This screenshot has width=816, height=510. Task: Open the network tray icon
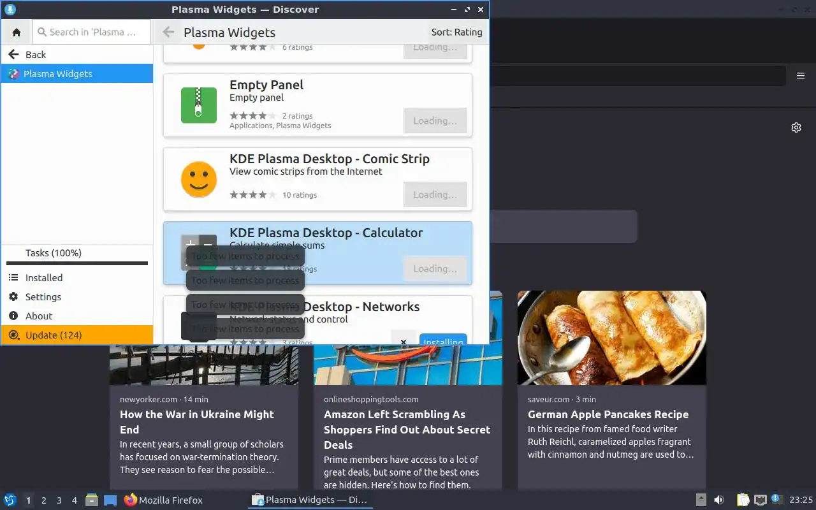tap(760, 500)
